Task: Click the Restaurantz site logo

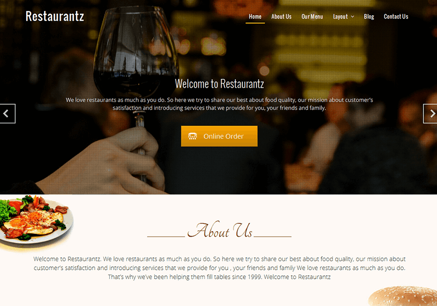Action: coord(55,16)
